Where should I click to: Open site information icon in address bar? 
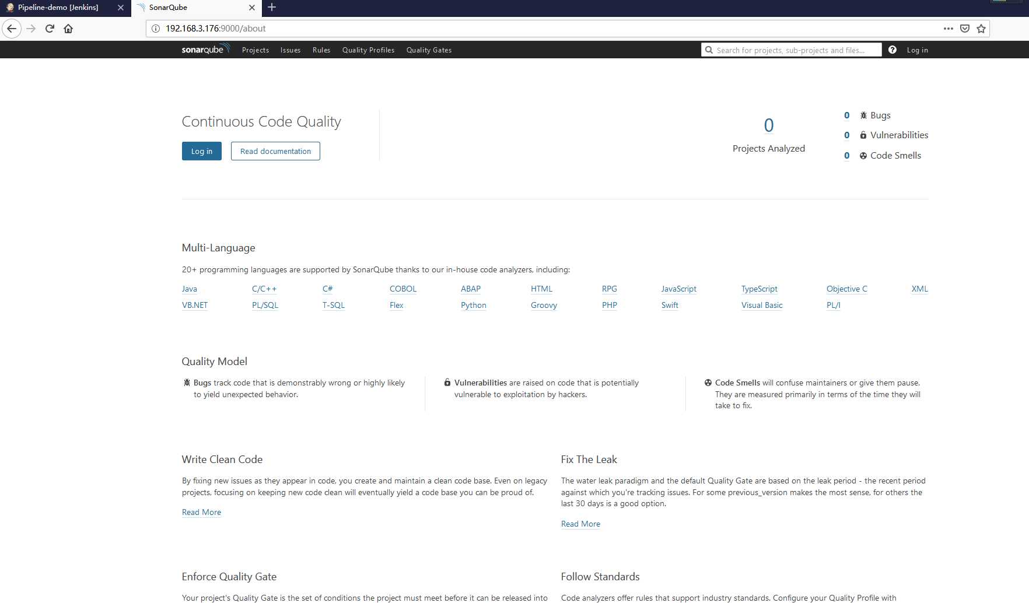pos(156,29)
